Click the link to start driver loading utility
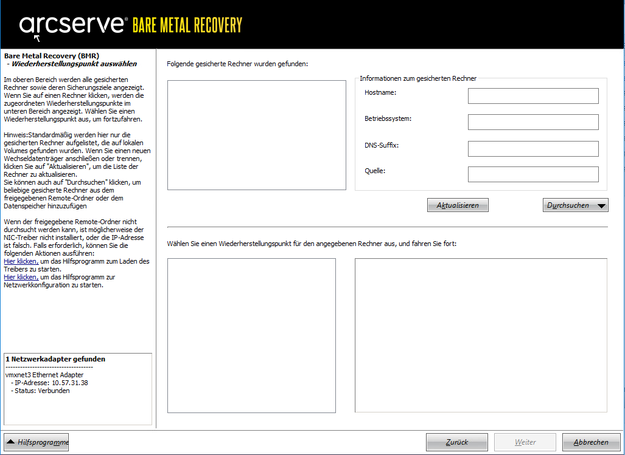Screen dimensions: 625x455 (21, 261)
